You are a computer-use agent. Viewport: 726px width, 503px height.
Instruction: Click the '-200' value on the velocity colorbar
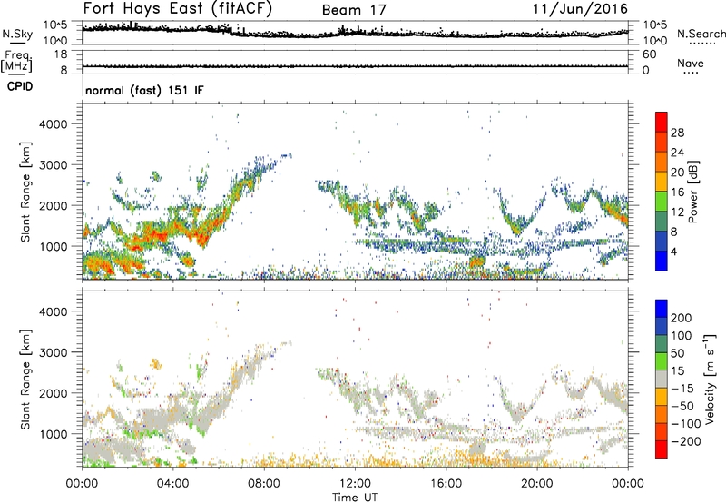pos(685,441)
